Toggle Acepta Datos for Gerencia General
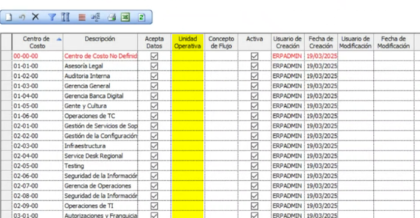Viewport: 420px width, 218px height. (154, 86)
